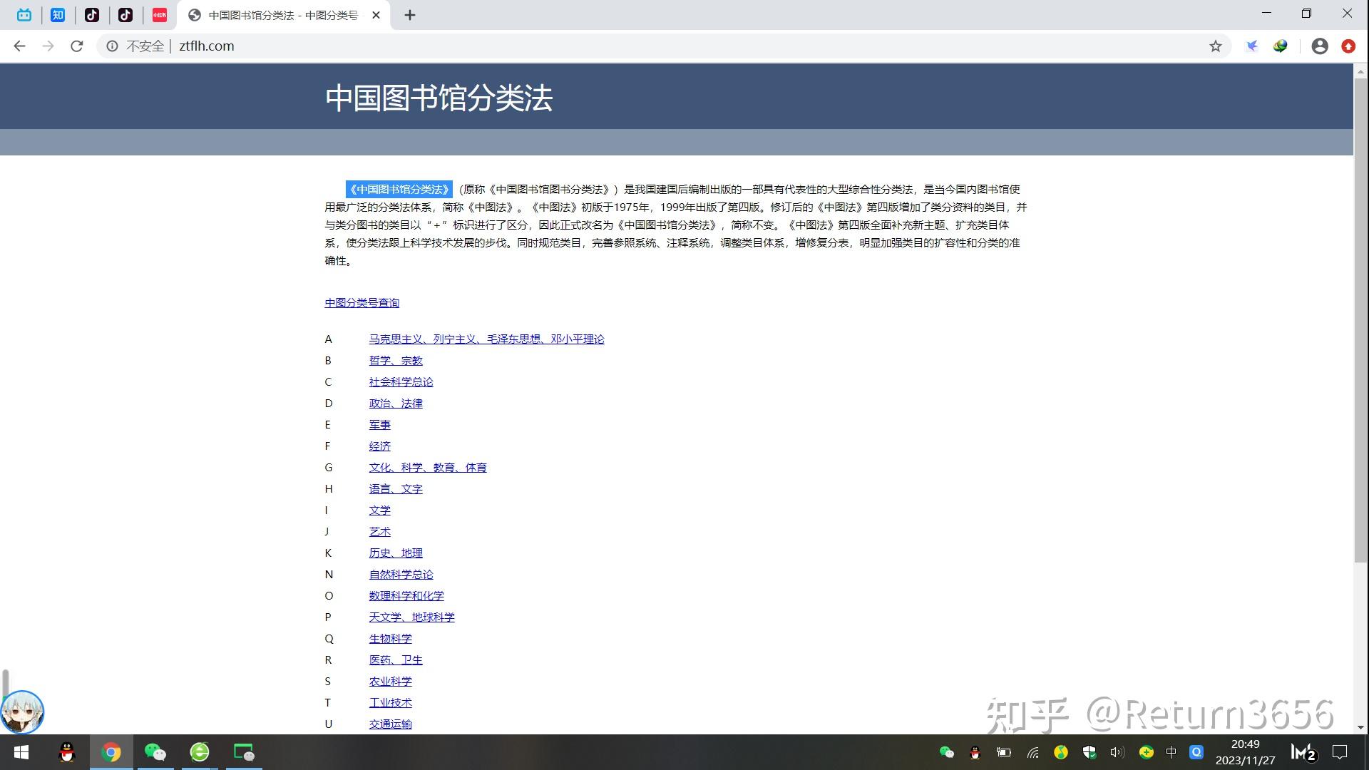
Task: Open the IDM globe extension icon
Action: [x=1281, y=46]
